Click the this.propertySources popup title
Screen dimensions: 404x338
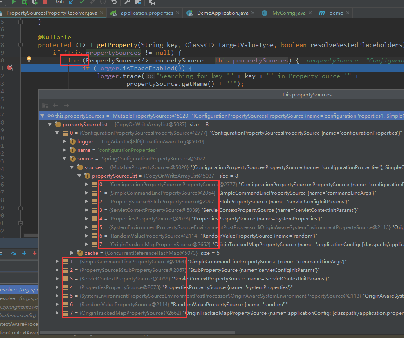pyautogui.click(x=307, y=95)
